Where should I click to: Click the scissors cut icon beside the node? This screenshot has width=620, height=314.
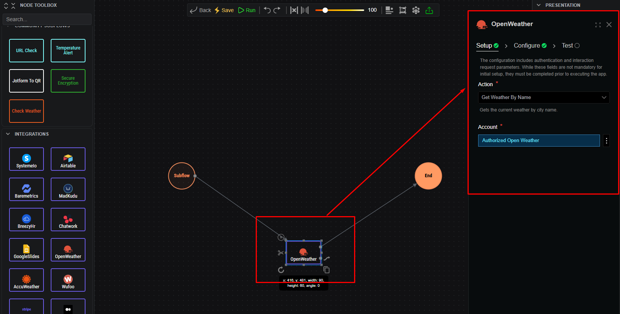(x=281, y=253)
